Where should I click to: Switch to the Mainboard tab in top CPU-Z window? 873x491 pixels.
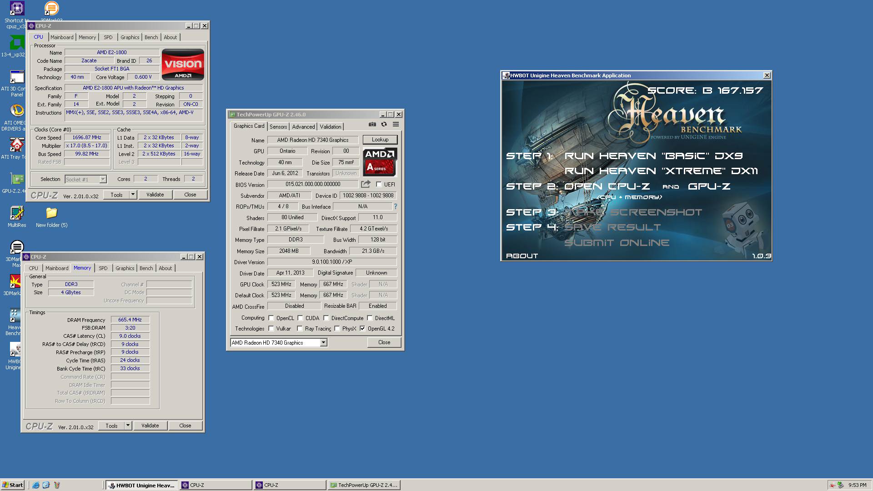tap(62, 37)
